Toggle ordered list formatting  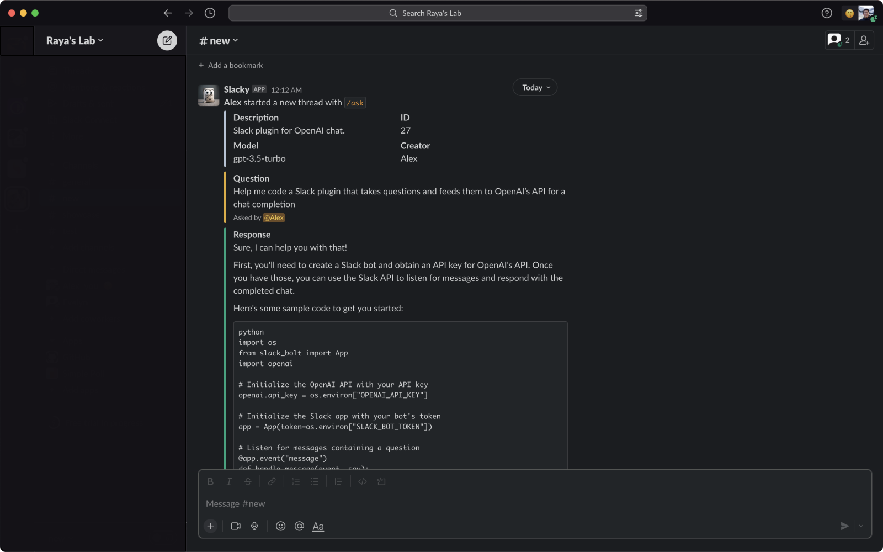click(x=296, y=482)
